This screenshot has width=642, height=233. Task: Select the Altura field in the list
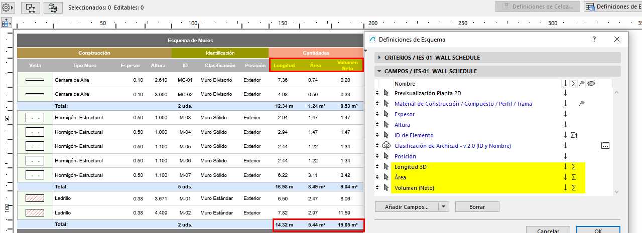pyautogui.click(x=402, y=125)
